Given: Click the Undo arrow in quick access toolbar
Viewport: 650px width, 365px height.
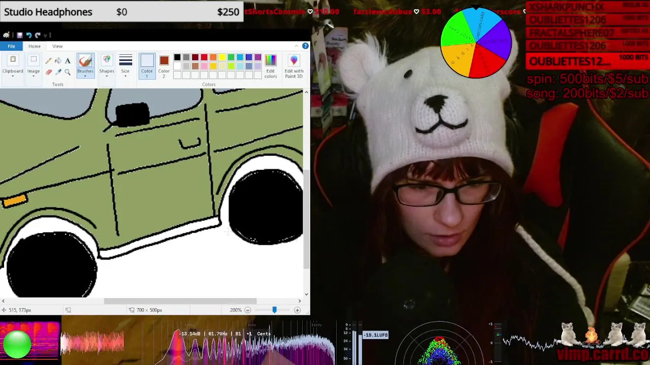Looking at the screenshot, I should coord(29,35).
